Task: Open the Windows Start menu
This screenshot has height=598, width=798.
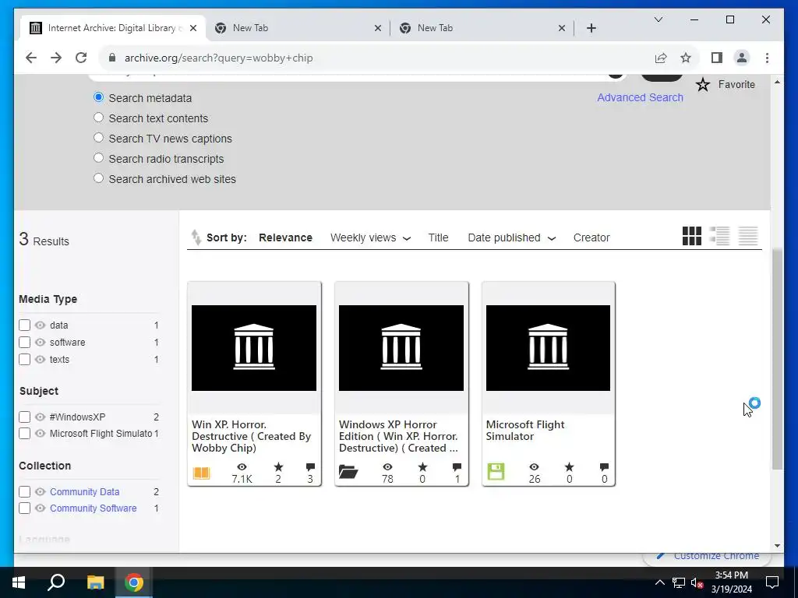Action: pos(19,582)
